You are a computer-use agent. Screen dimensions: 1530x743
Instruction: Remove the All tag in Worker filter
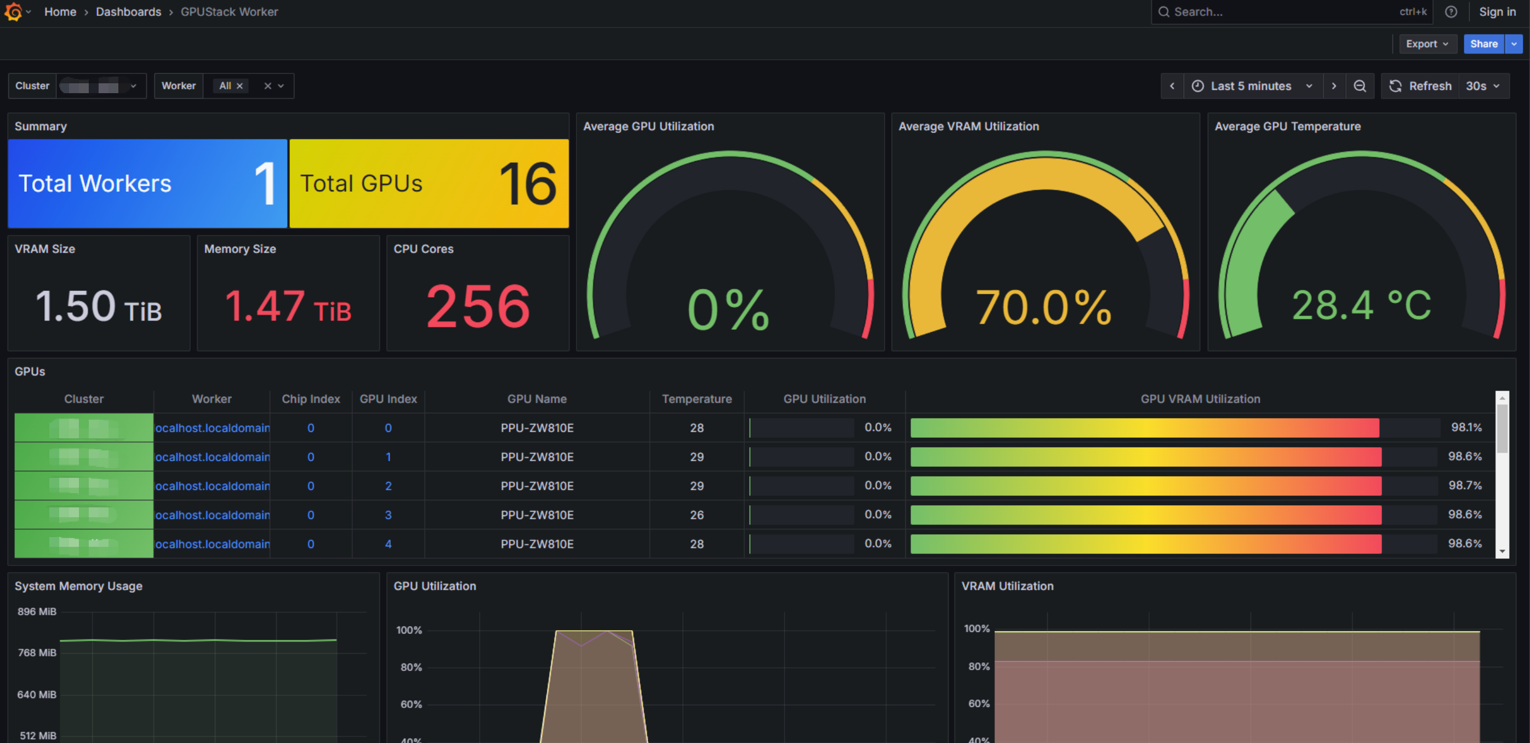click(240, 86)
